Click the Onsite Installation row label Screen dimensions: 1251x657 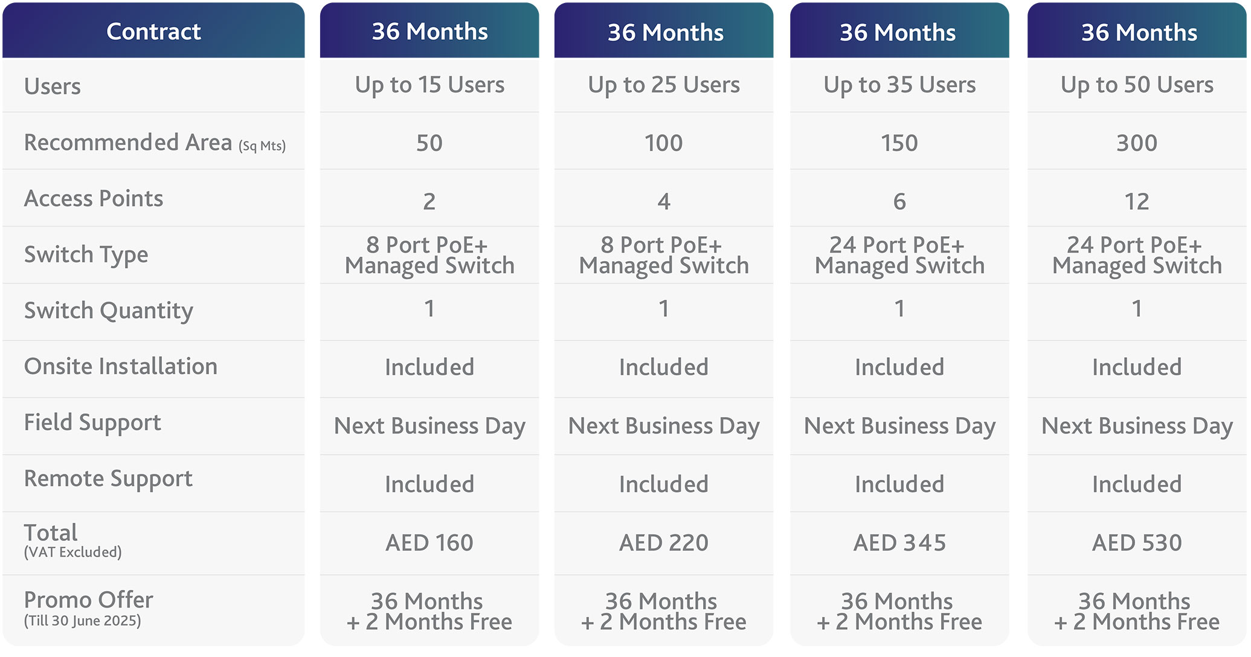tap(121, 366)
